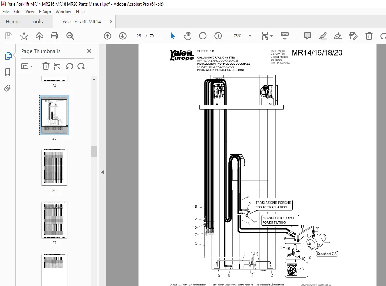Click the Save file icon
The width and height of the screenshot is (386, 286).
(x=9, y=36)
